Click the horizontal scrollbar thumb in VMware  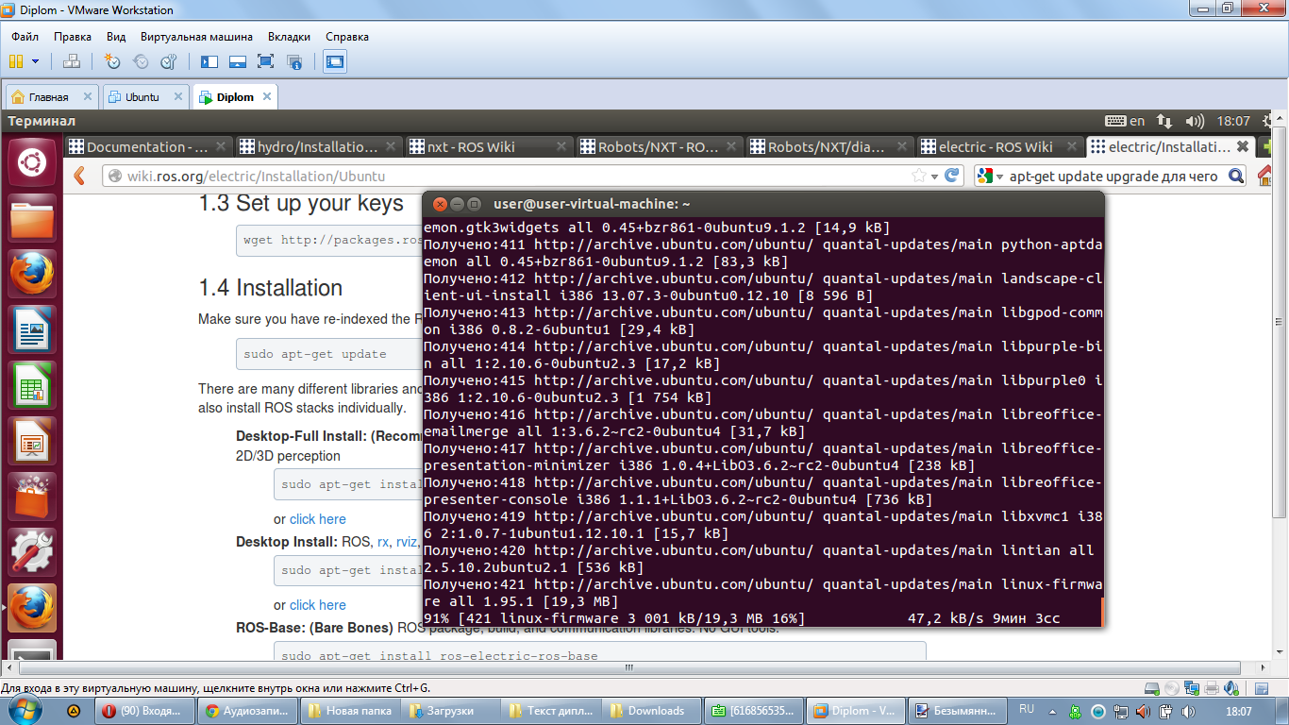pos(628,668)
